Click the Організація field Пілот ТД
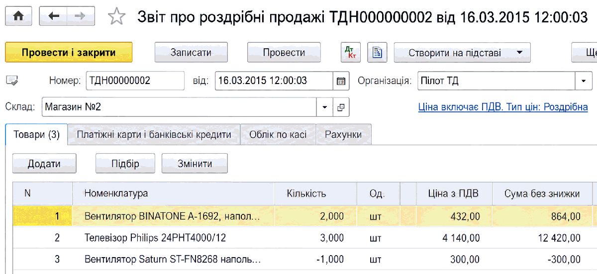Viewport: 597px width, 274px height. point(496,81)
